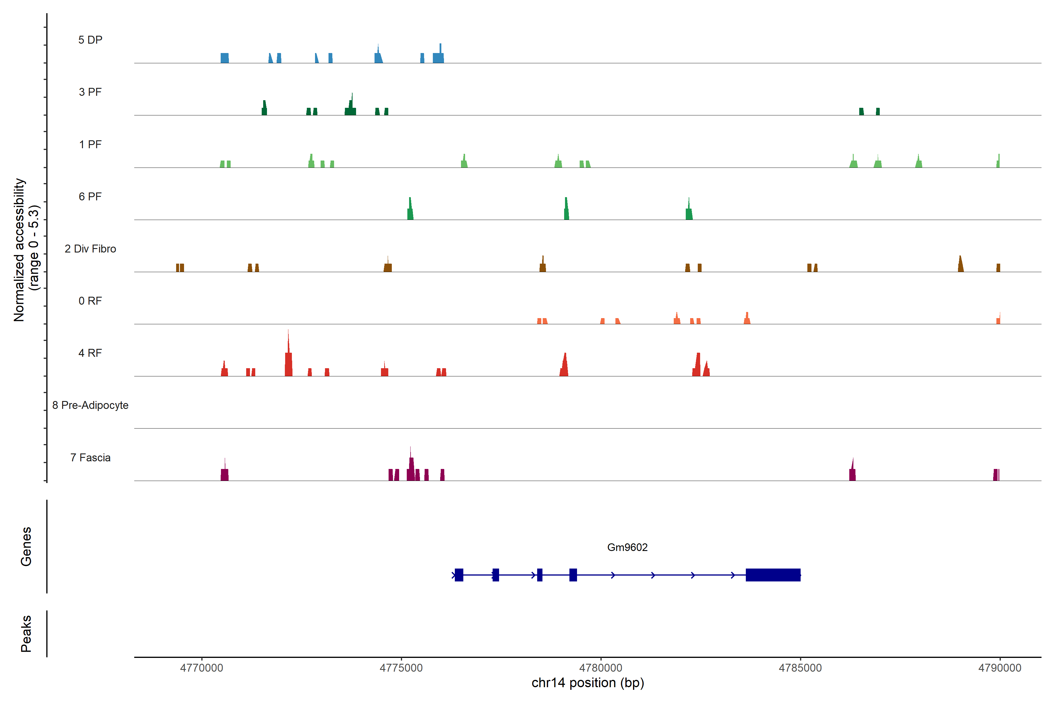Click the 4790000 x-axis tick label
The image size is (1055, 703).
coord(999,668)
